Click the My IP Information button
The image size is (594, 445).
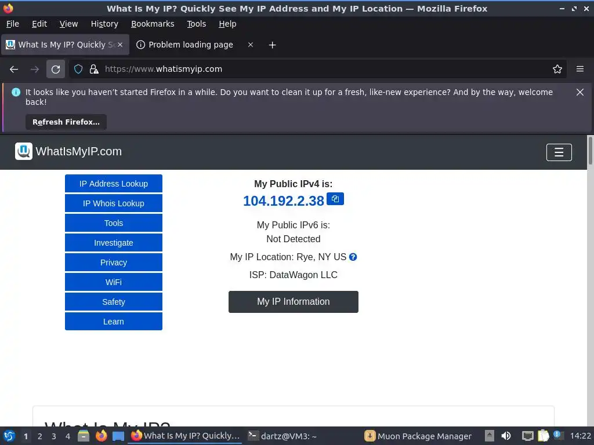pos(293,301)
